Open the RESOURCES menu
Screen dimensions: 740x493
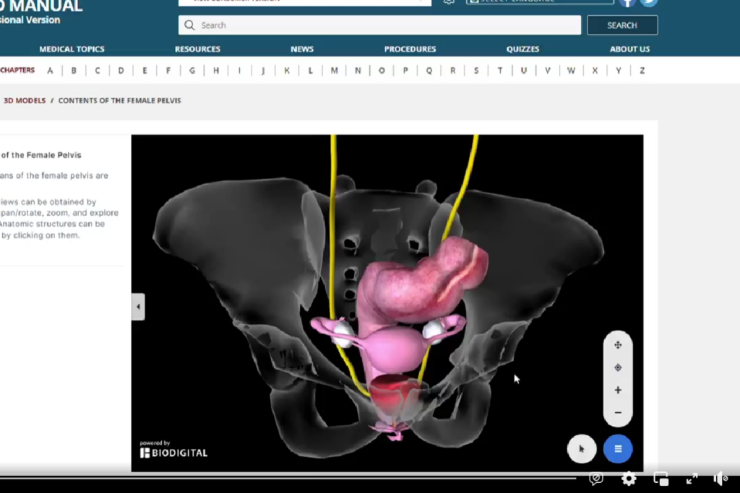197,49
